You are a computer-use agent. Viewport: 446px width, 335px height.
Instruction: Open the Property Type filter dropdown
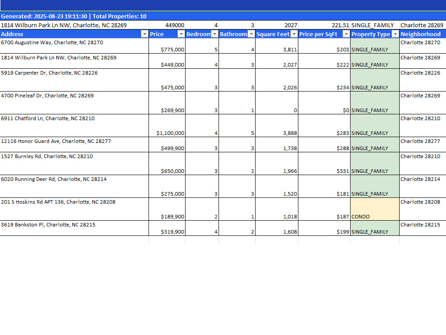[395, 34]
